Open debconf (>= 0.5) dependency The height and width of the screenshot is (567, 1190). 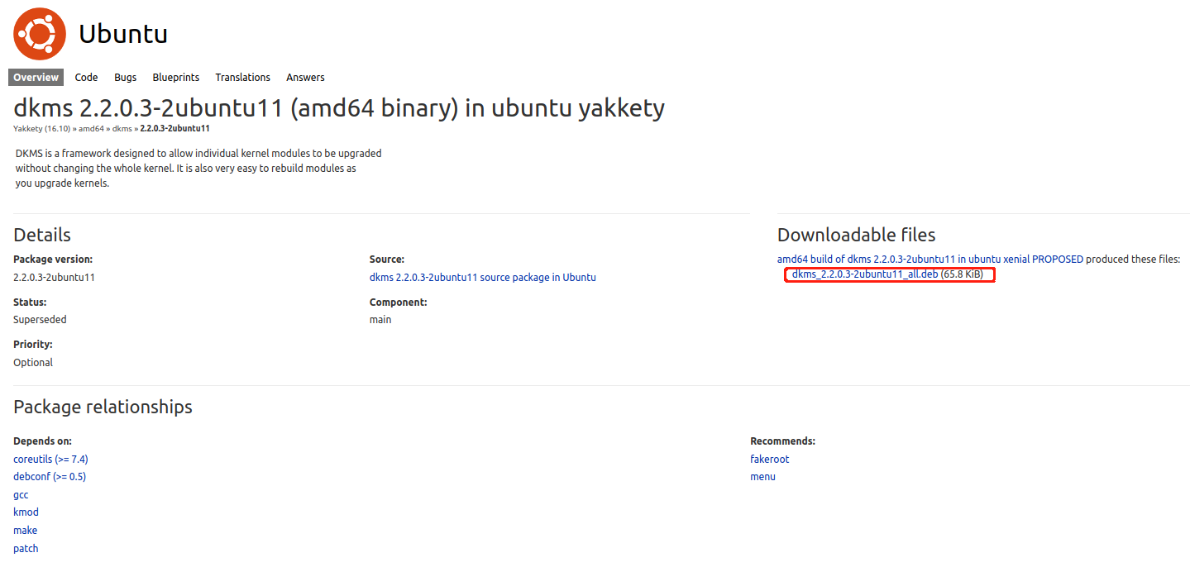(50, 477)
